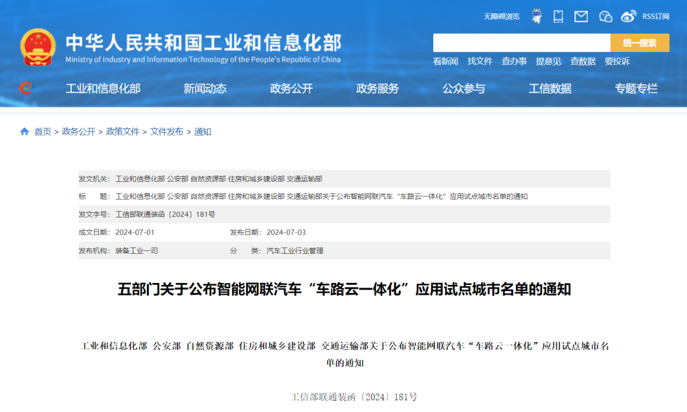687x412 pixels.
Task: Go to 政务公开 in the breadcrumb
Action: click(78, 132)
